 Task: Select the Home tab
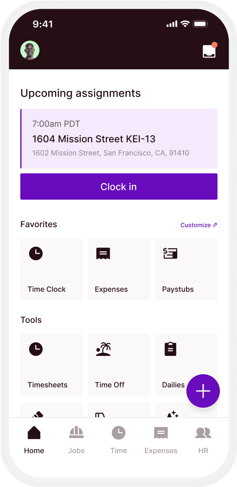click(34, 438)
